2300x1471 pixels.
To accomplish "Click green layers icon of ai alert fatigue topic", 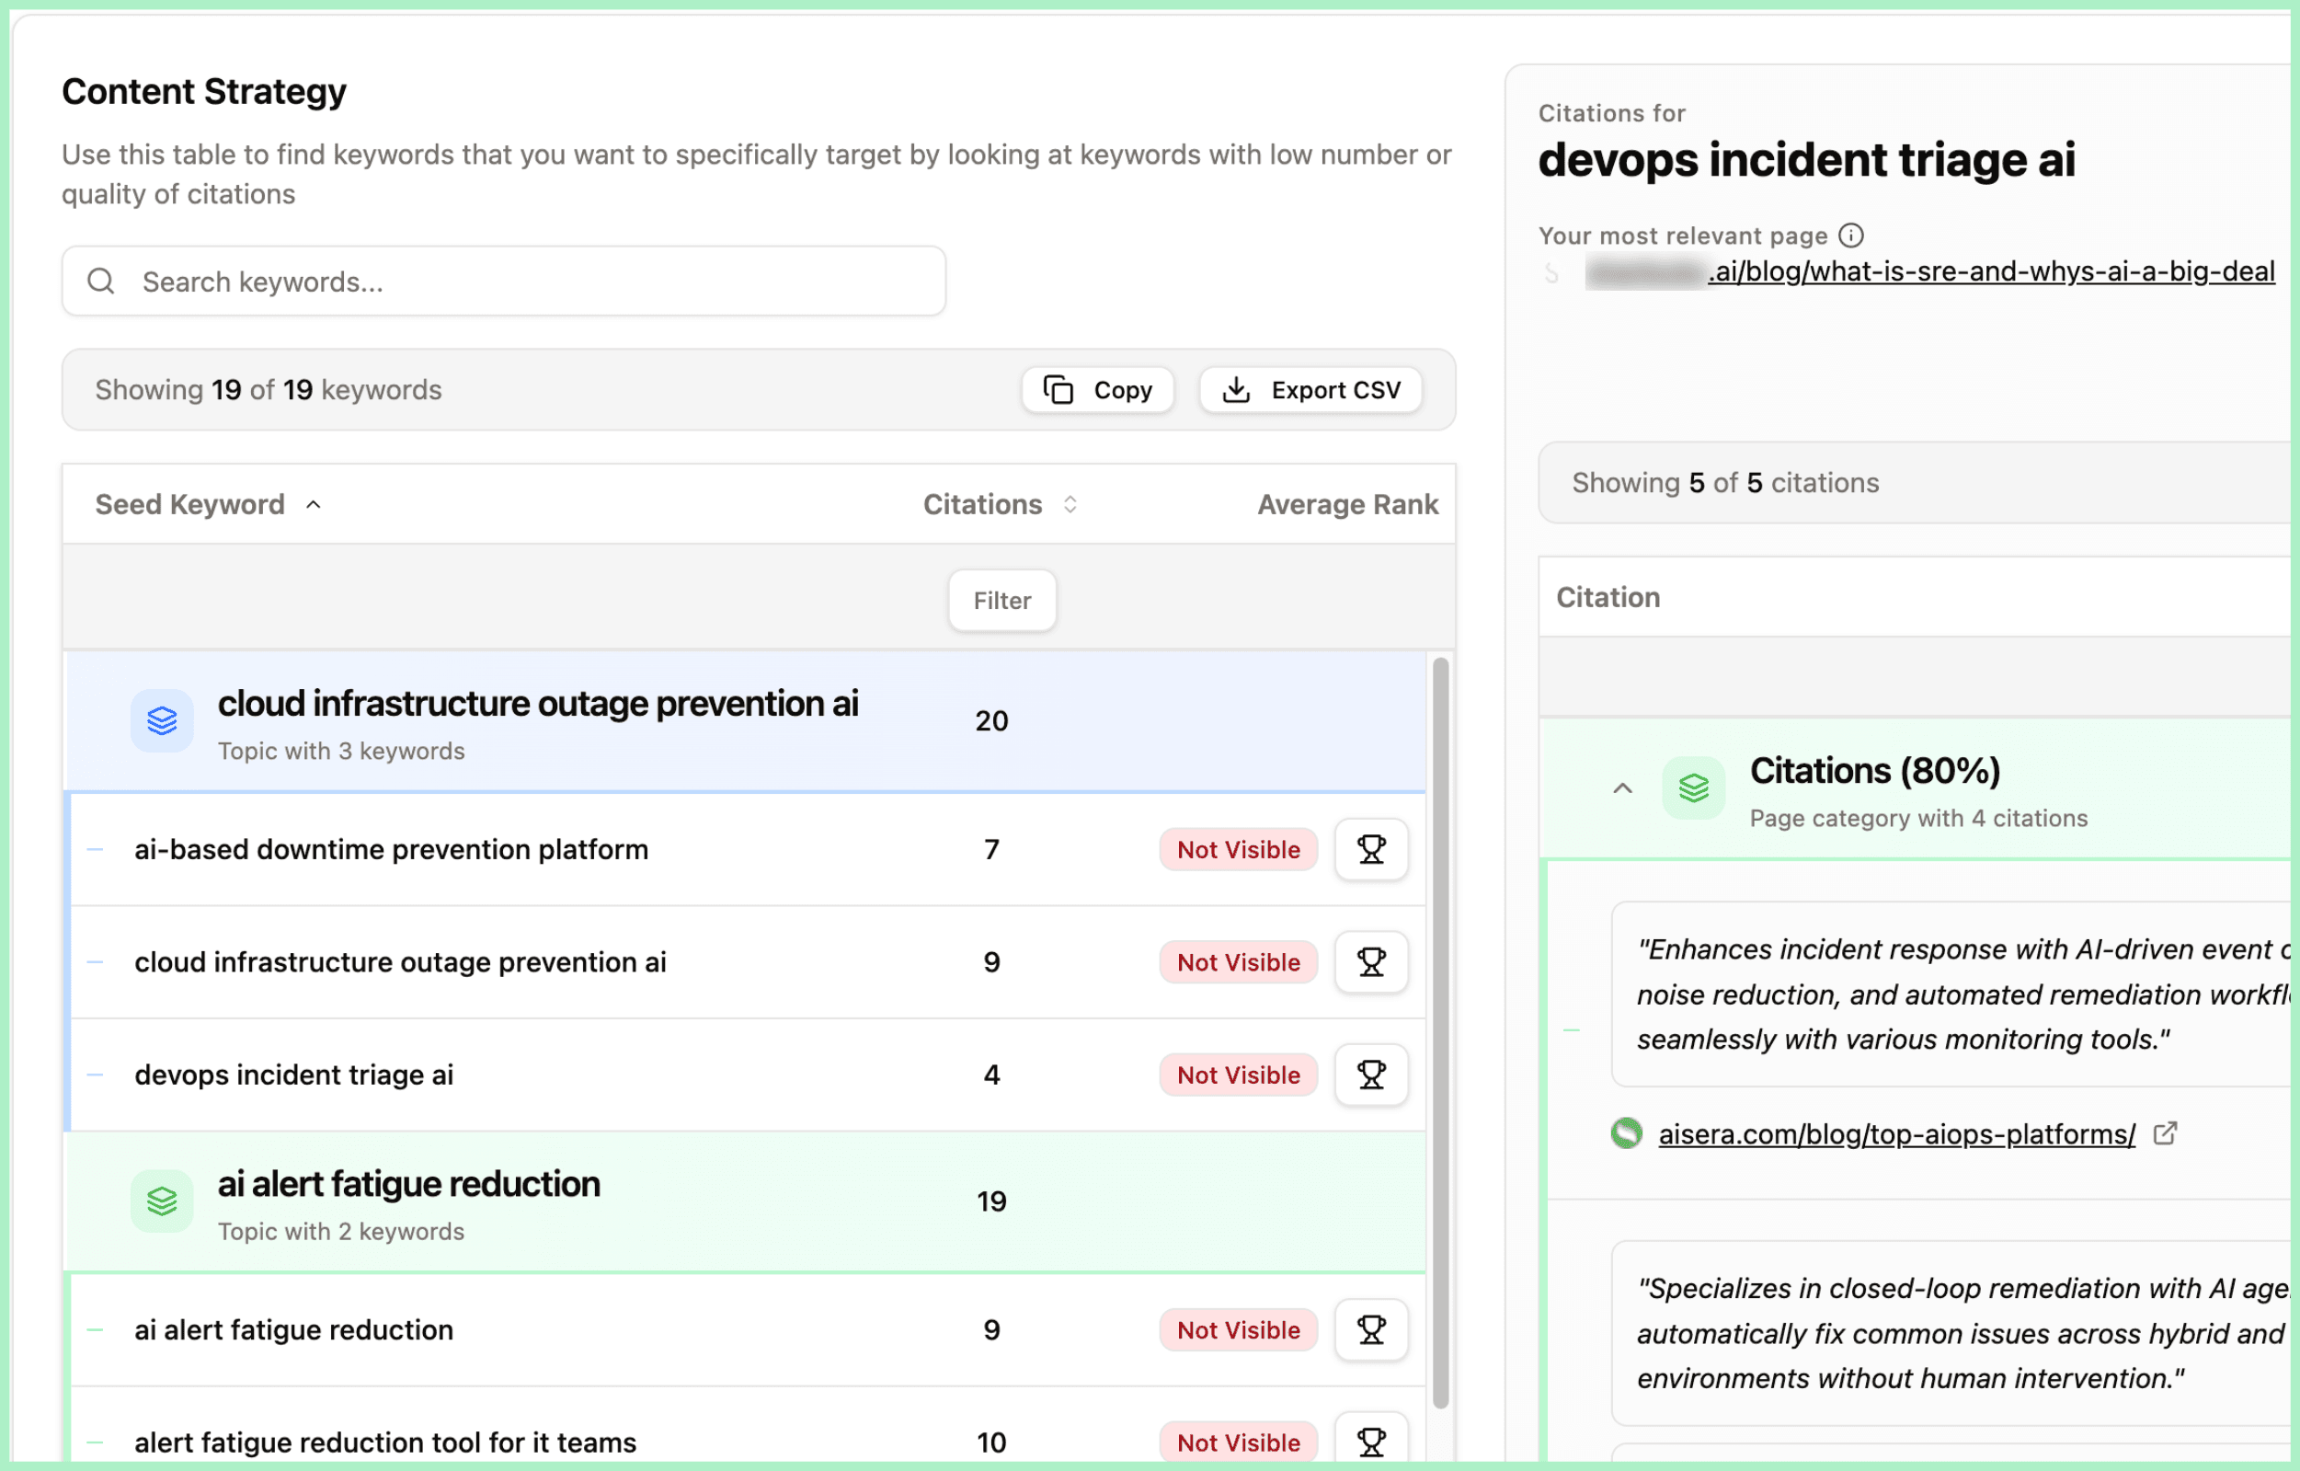I will click(162, 1201).
